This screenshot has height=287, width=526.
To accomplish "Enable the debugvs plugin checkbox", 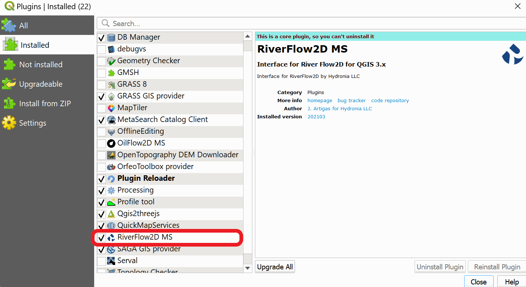I will tap(102, 49).
